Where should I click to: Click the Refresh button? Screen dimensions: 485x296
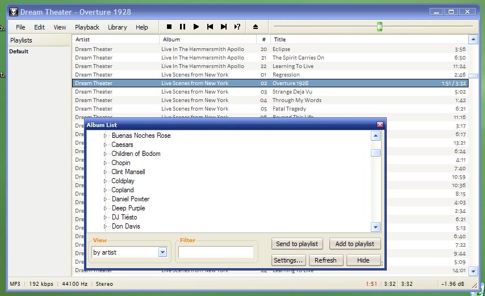click(326, 260)
